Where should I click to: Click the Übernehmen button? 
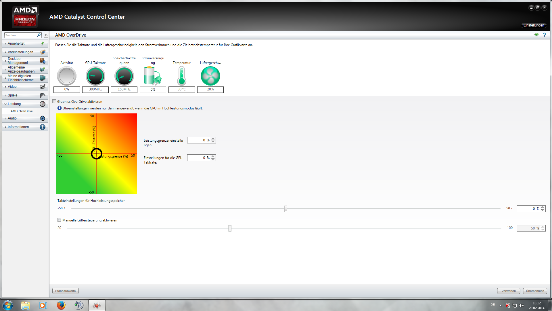coord(535,291)
